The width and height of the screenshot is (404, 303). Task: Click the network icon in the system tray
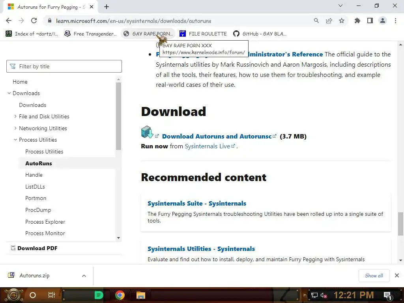(x=314, y=295)
